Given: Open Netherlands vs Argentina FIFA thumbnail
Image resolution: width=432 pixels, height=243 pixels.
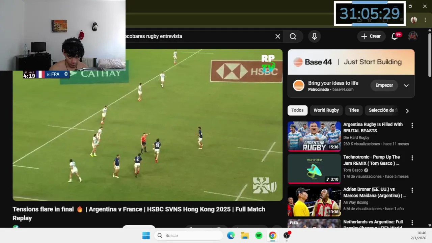Looking at the screenshot, I should [x=314, y=223].
